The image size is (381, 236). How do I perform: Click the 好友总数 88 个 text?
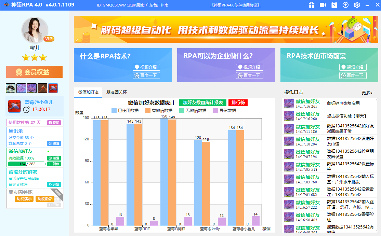coord(21,138)
